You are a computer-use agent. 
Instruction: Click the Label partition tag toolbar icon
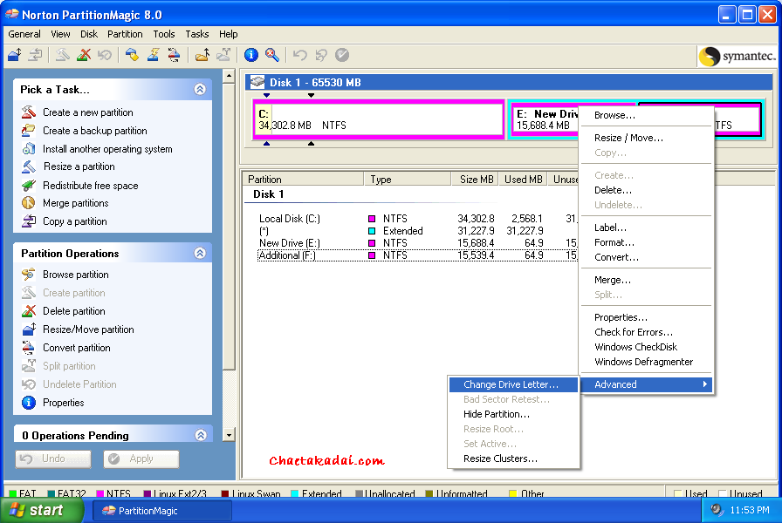coord(133,55)
